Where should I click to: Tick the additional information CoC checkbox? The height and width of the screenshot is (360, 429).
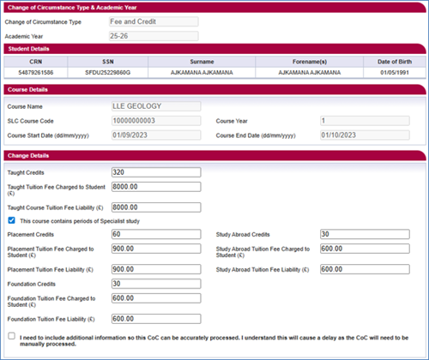11,336
